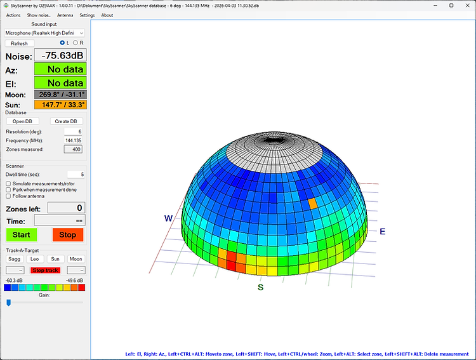Screen dimensions: 476x360
Task: Click the Dwell time input field
Action: coord(76,174)
